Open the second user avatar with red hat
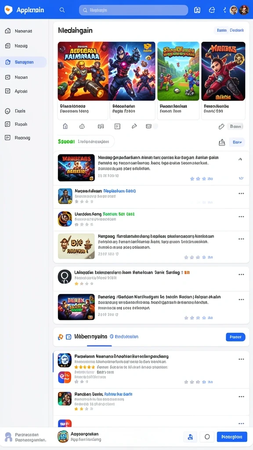This screenshot has height=450, width=253. [x=244, y=10]
